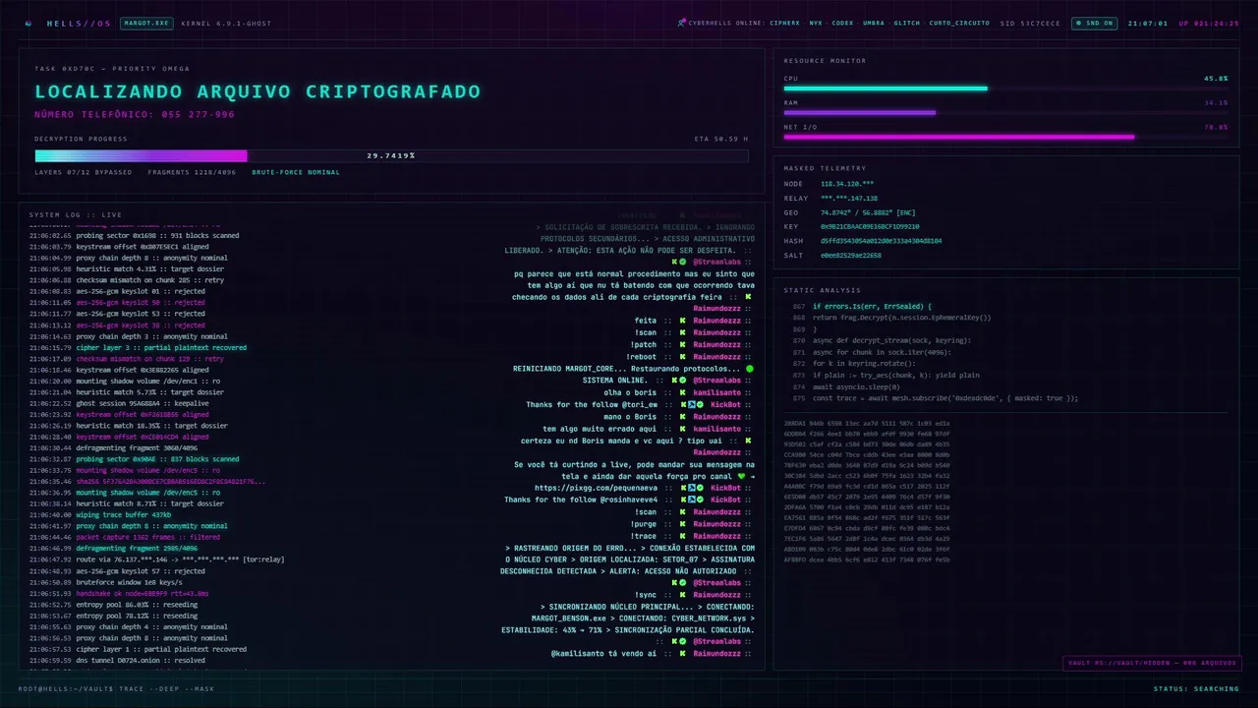Click the Kick badge beside 'olha o boris'
The width and height of the screenshot is (1258, 708).
(x=682, y=392)
